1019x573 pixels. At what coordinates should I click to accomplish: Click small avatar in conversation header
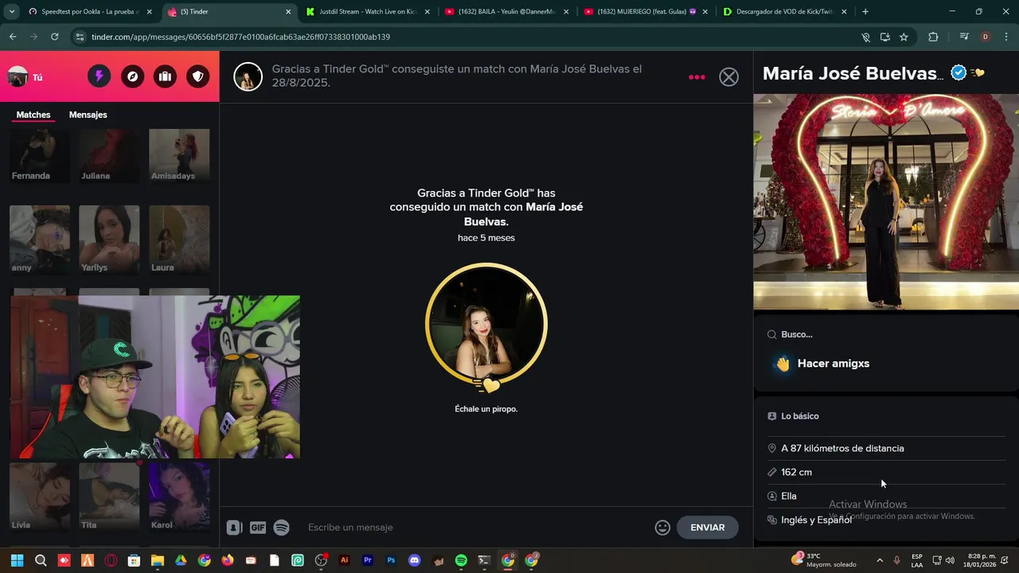[248, 76]
